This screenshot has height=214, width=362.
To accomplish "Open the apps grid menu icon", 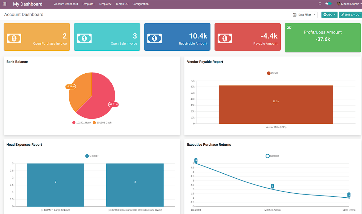I will pyautogui.click(x=4, y=4).
